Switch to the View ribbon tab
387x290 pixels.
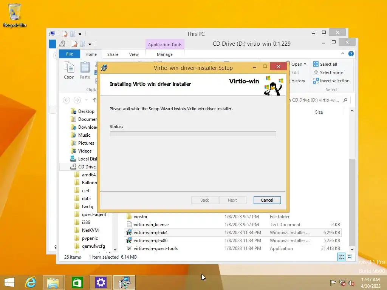[x=134, y=54]
